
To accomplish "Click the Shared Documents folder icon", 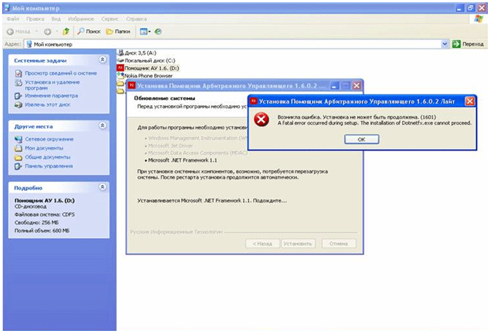I will (x=19, y=157).
